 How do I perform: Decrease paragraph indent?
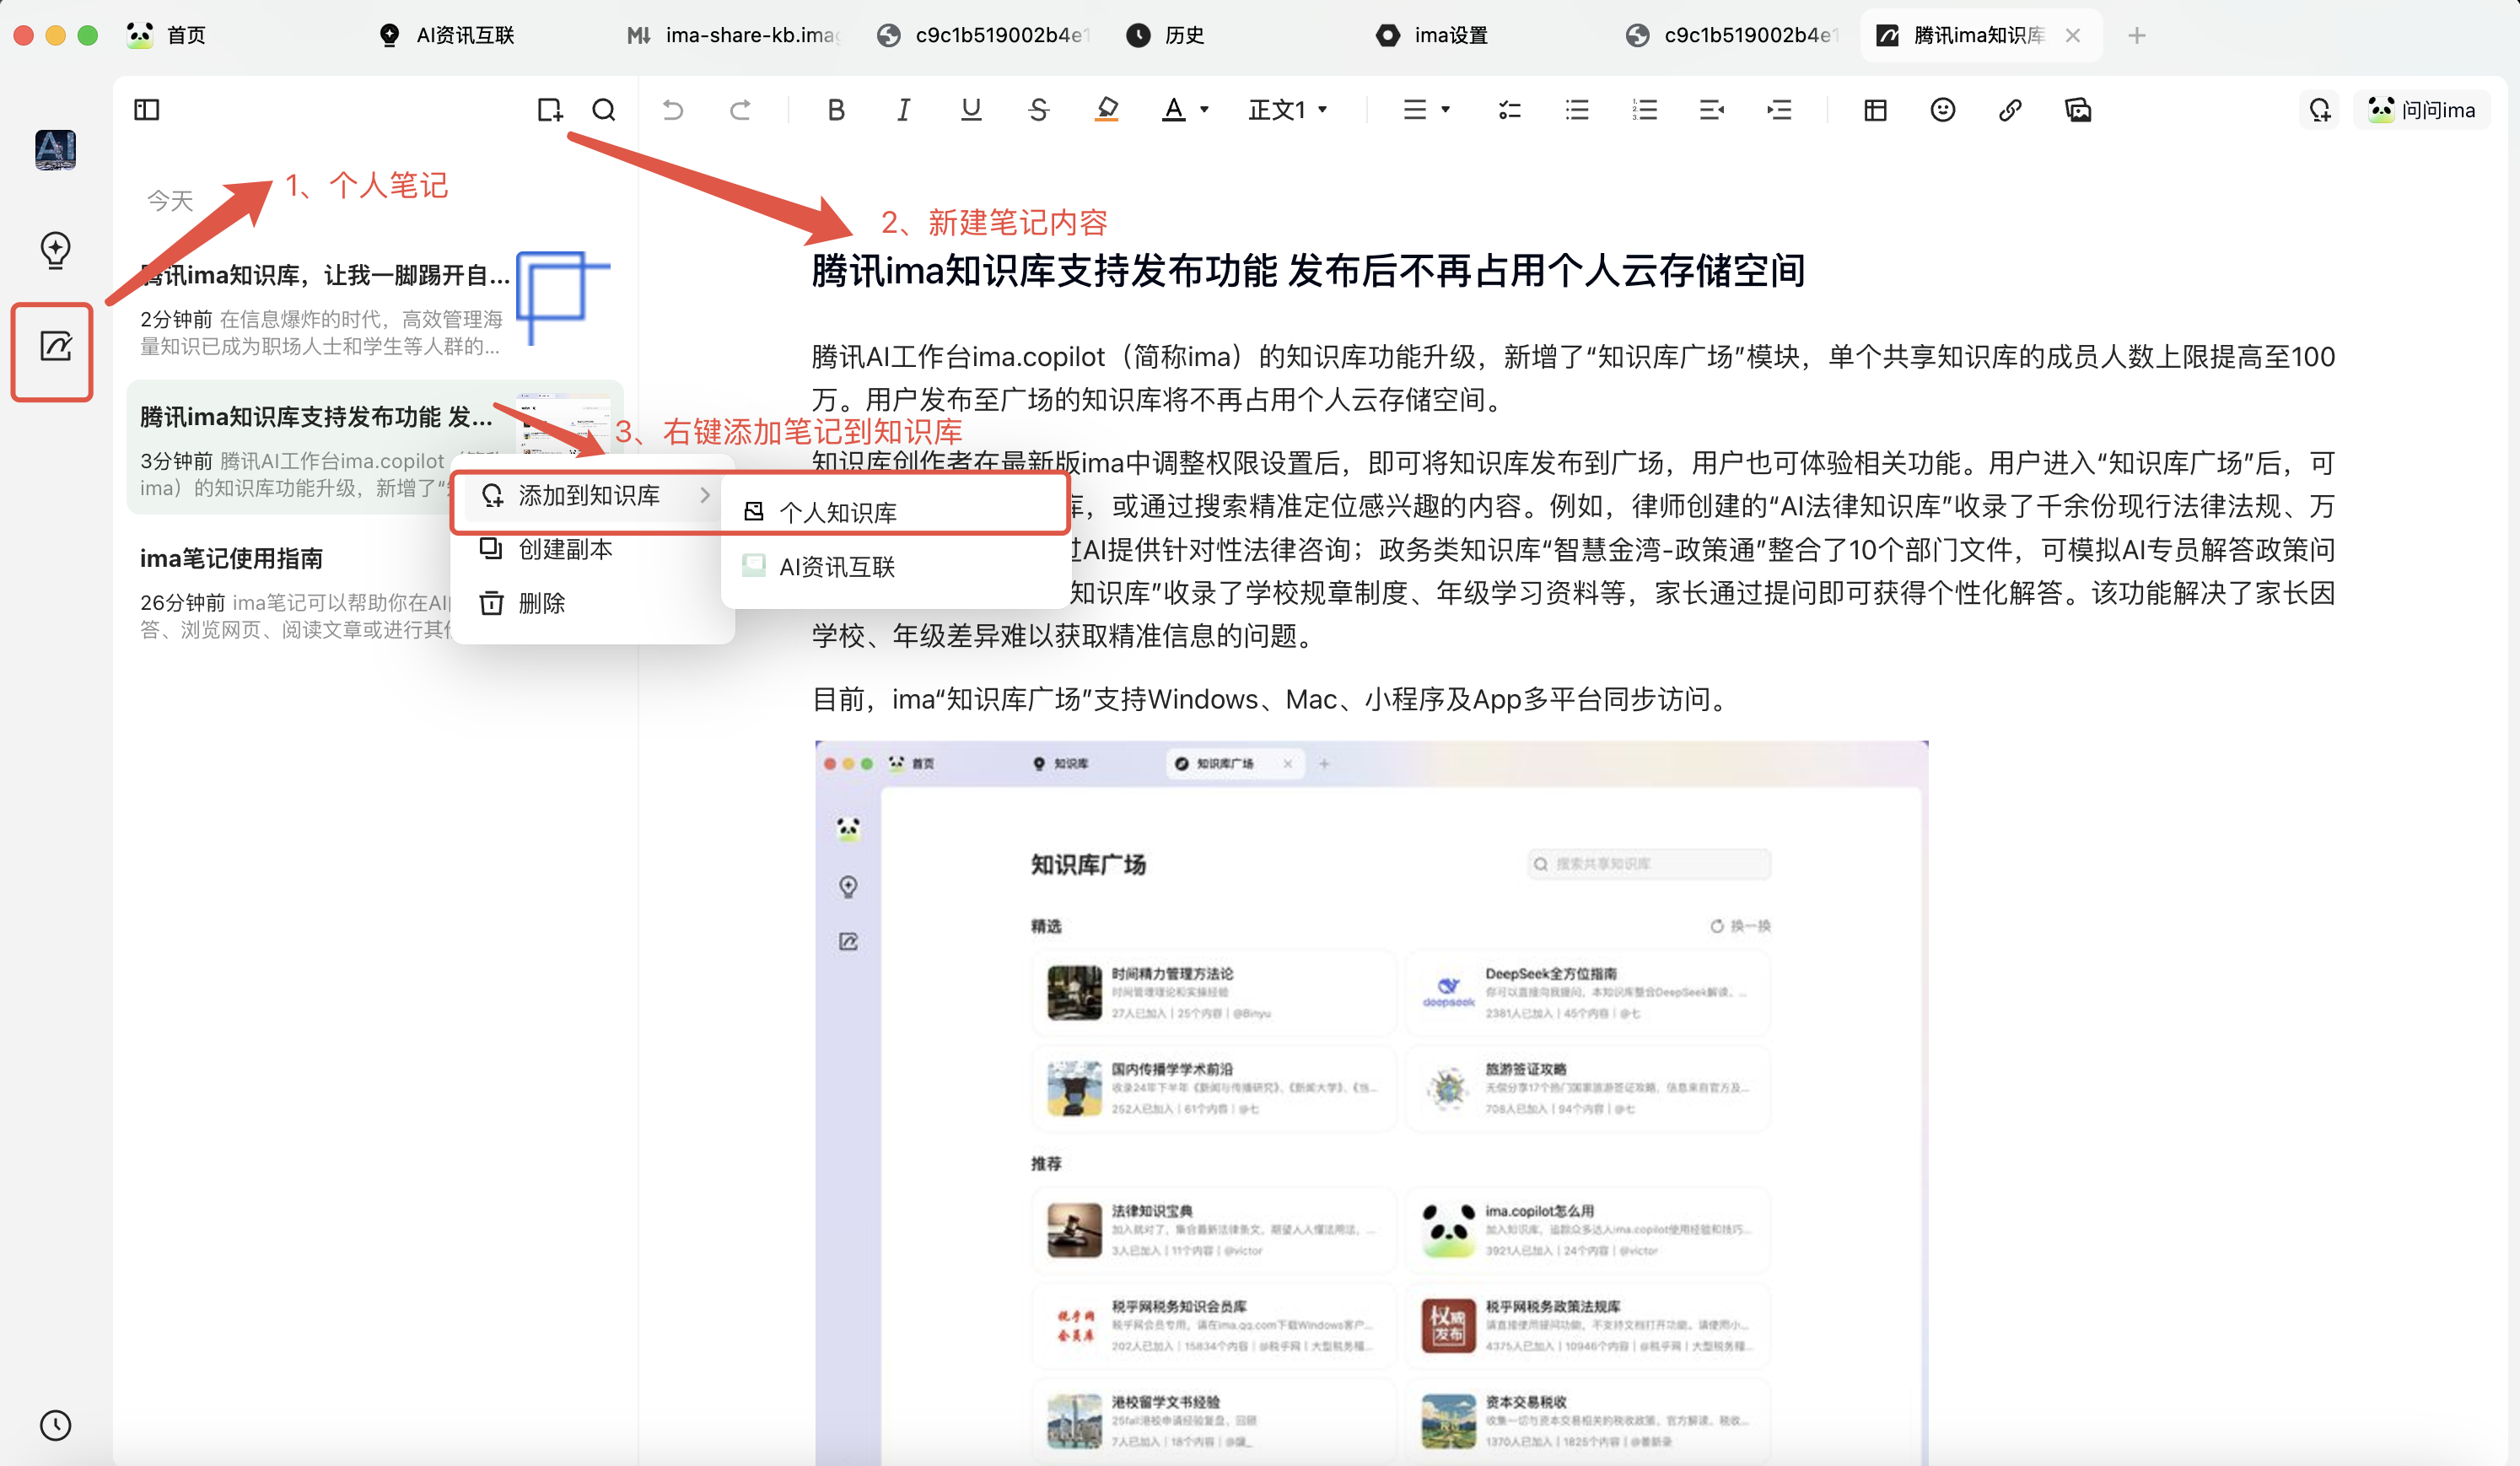pyautogui.click(x=1712, y=110)
